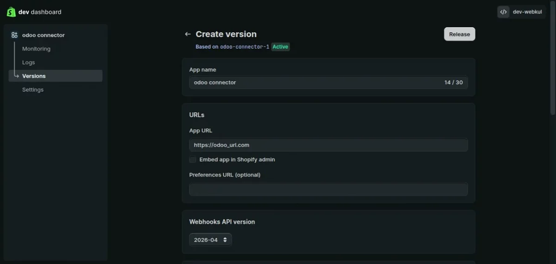
Task: Click the Shopify bag logo icon
Action: coord(11,12)
